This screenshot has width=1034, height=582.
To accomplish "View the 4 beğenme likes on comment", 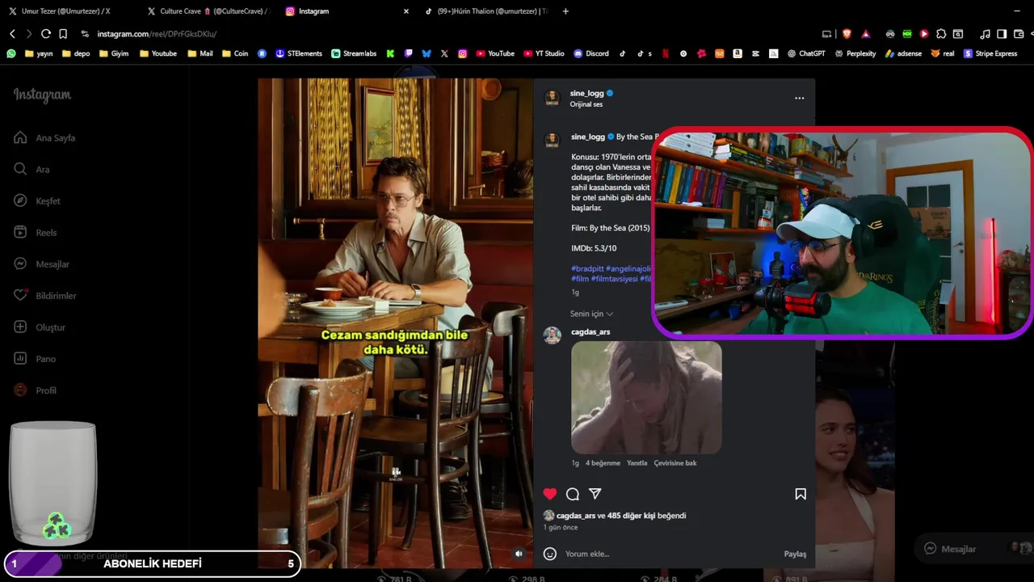I will 603,463.
